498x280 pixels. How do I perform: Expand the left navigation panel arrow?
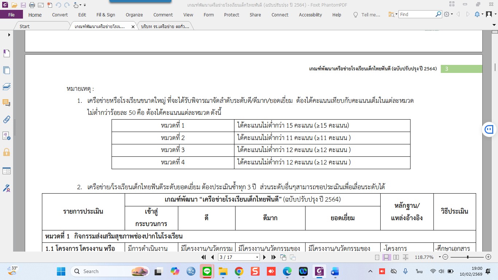9,35
